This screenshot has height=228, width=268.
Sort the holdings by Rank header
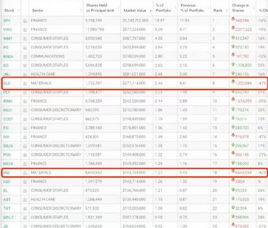(x=218, y=10)
